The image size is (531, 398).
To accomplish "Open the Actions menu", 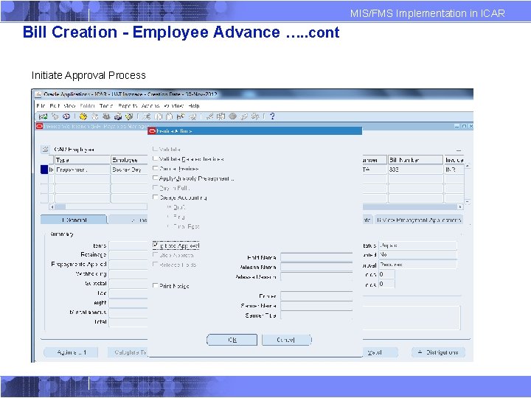I will click(x=150, y=106).
